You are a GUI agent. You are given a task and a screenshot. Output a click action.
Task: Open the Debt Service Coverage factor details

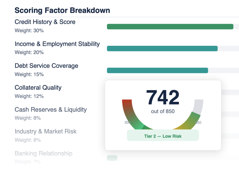(46, 66)
